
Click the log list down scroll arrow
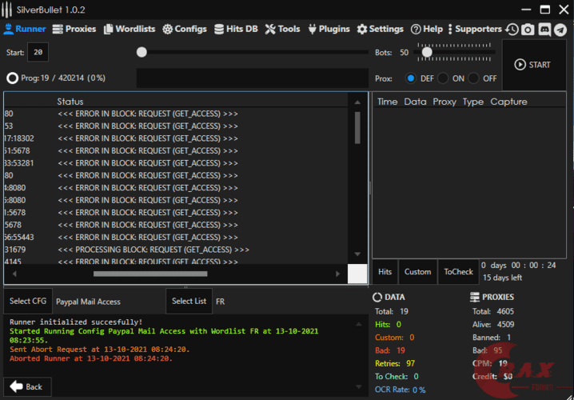[x=357, y=254]
